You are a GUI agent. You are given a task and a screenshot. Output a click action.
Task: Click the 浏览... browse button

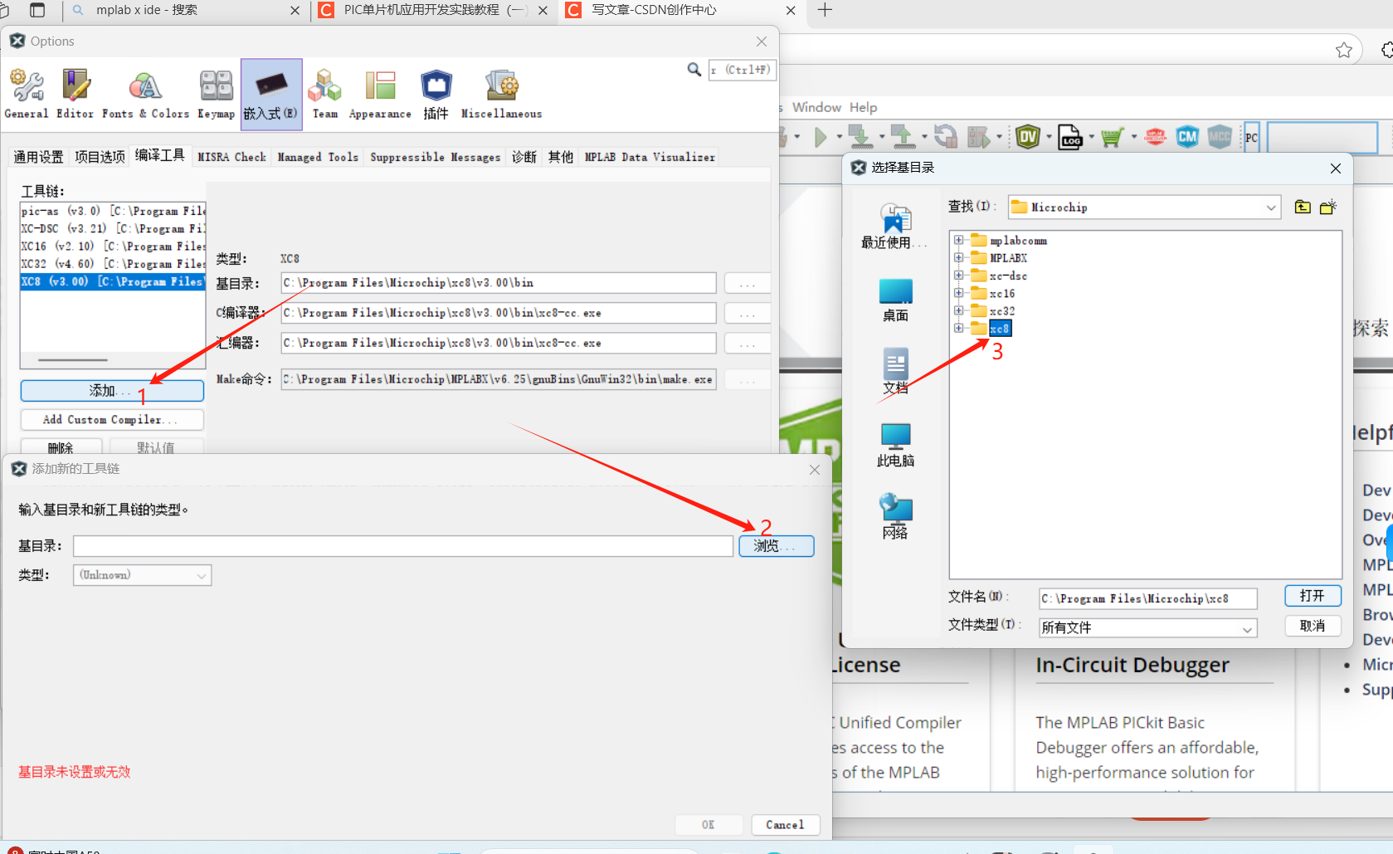point(776,546)
